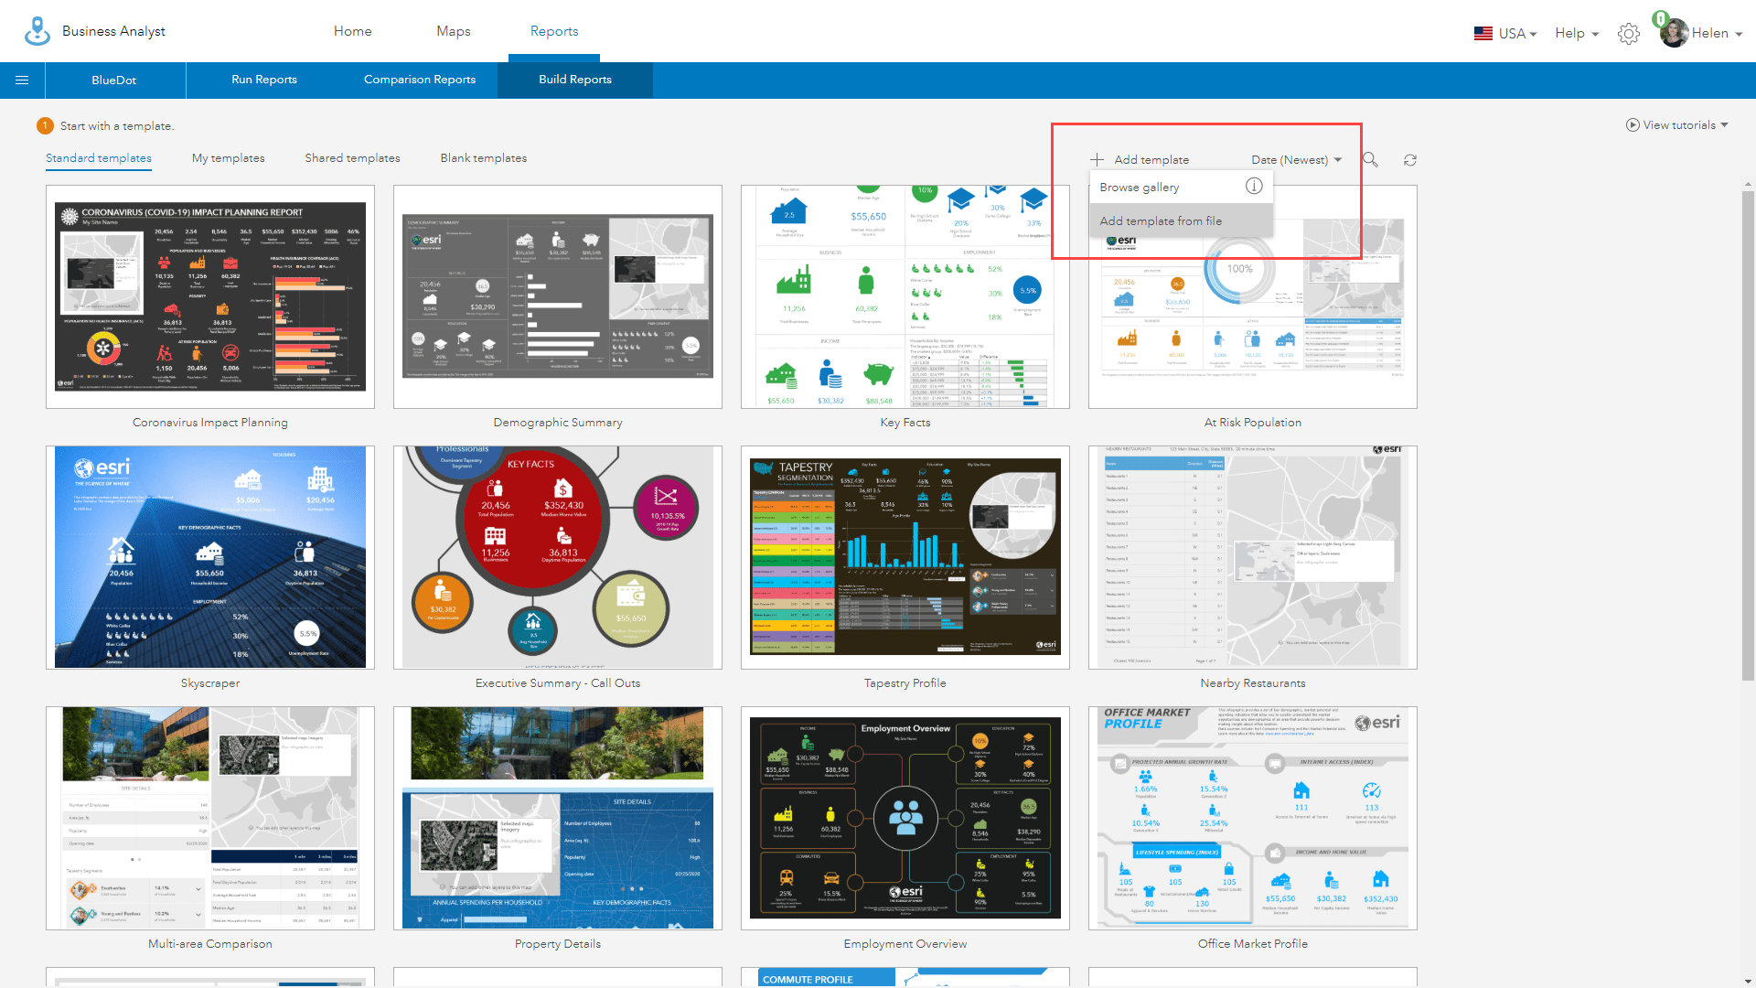Viewport: 1756px width, 988px height.
Task: Select Browse gallery option
Action: tap(1139, 187)
